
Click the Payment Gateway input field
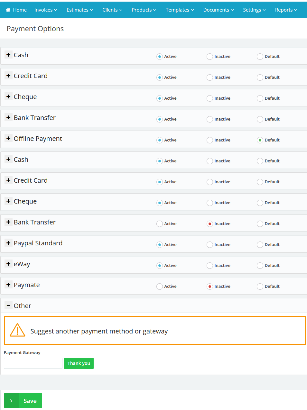coord(33,363)
